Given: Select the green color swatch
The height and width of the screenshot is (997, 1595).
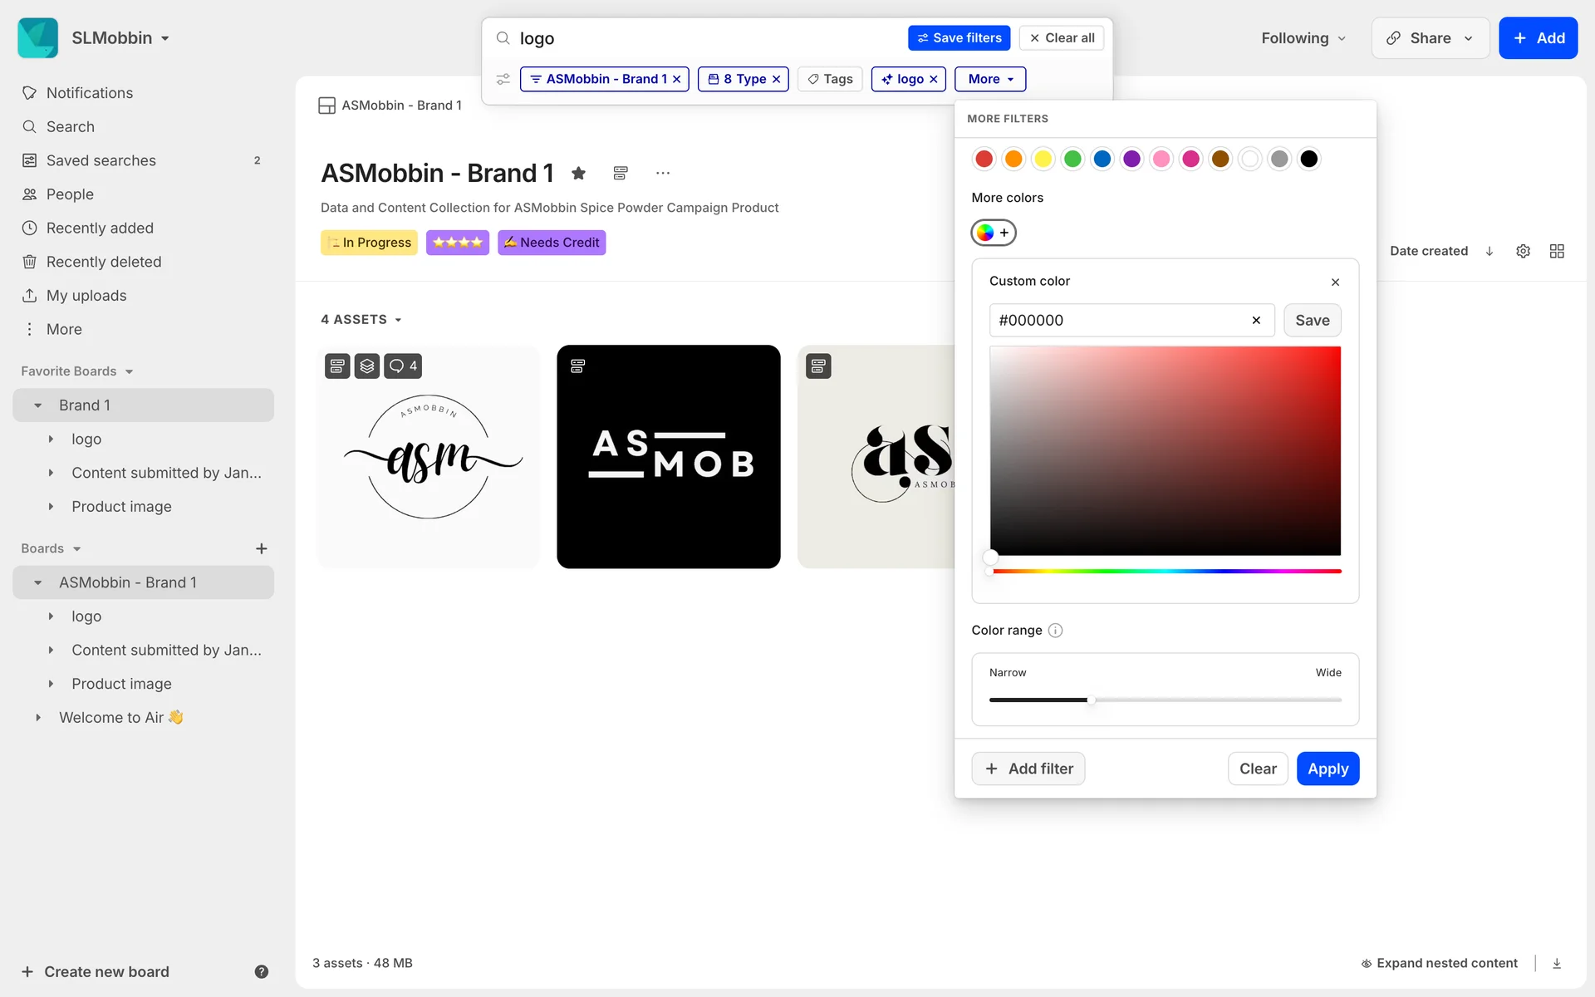Looking at the screenshot, I should [1072, 159].
